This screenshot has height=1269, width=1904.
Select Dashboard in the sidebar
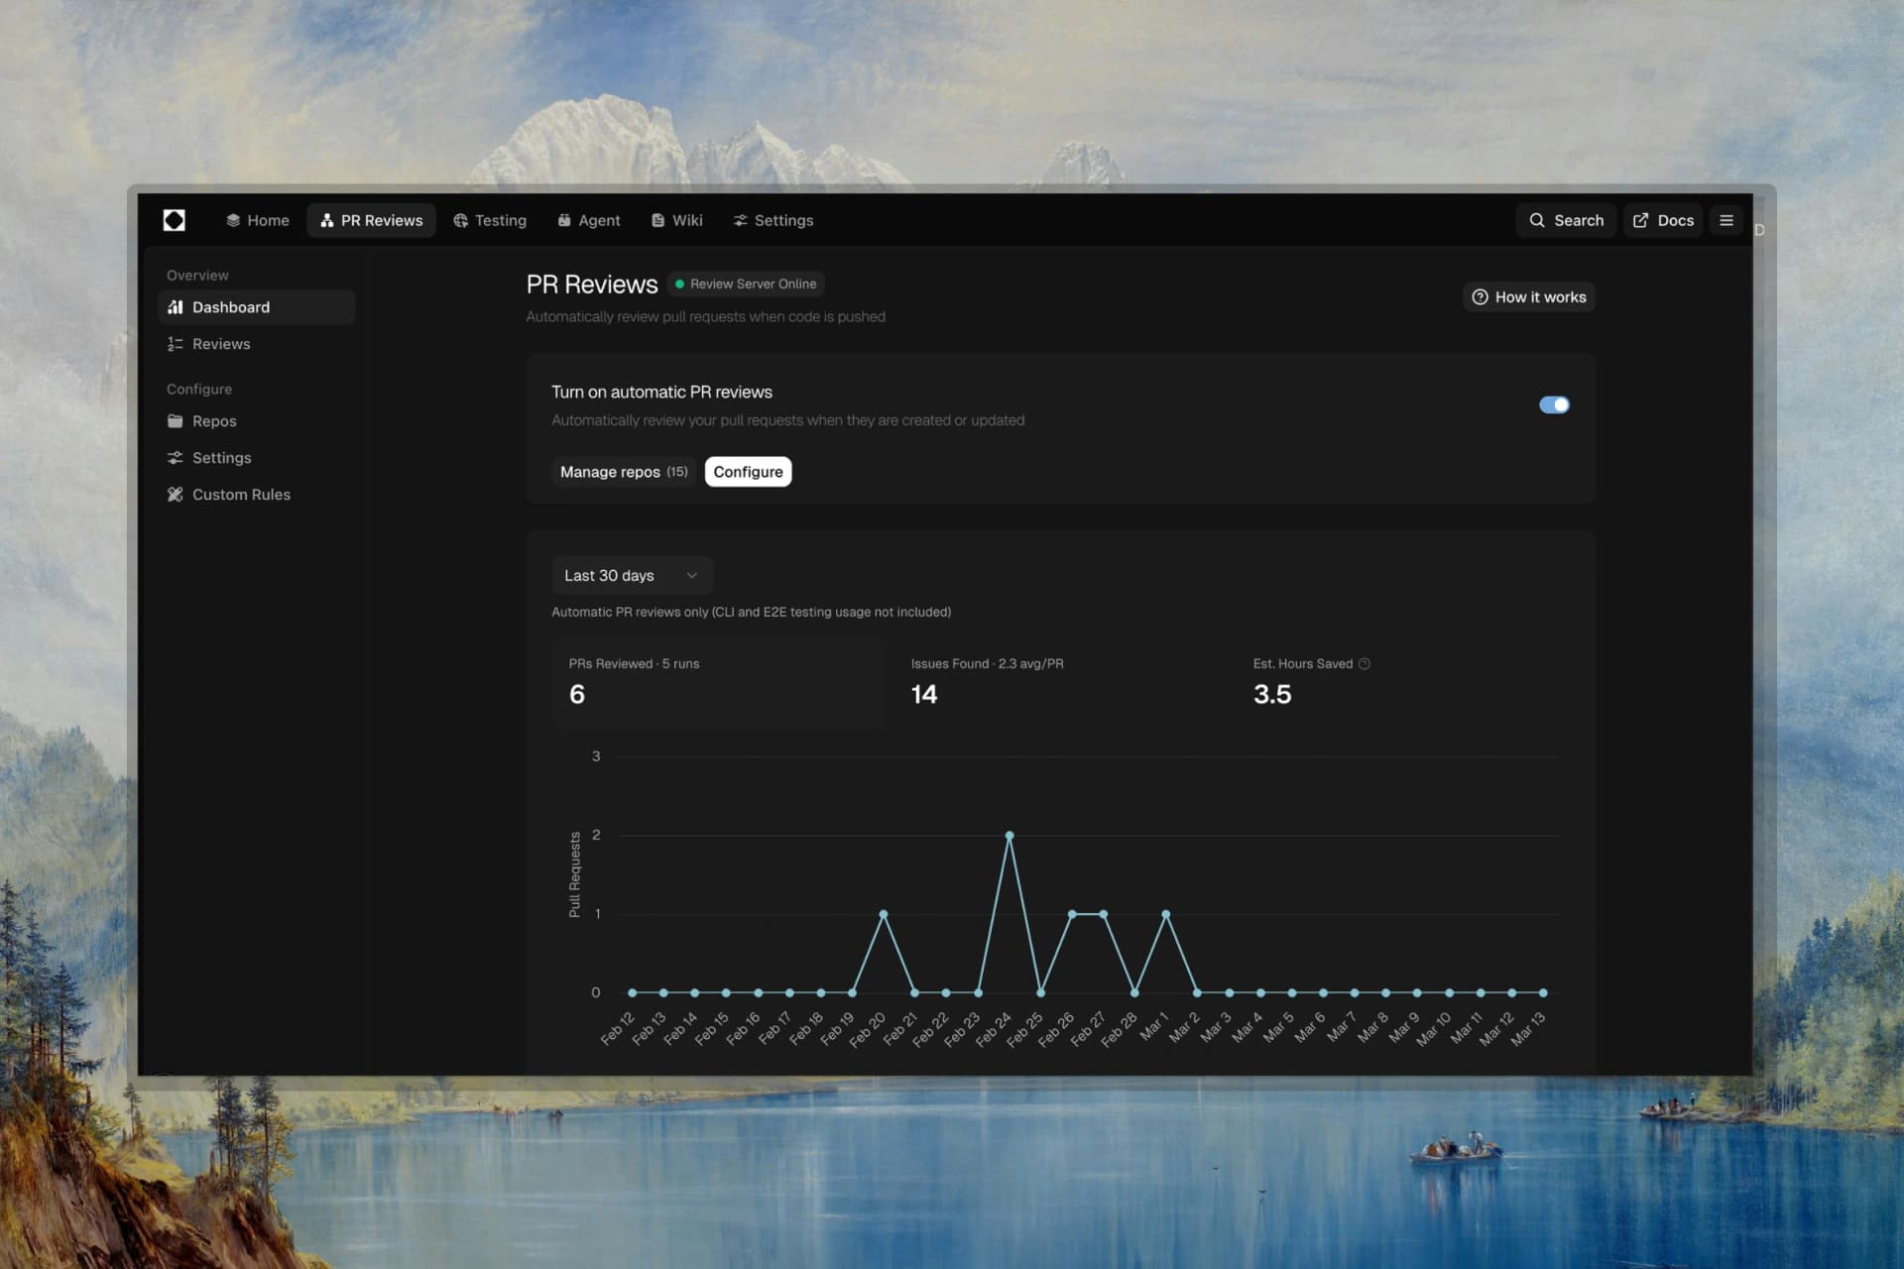(256, 307)
